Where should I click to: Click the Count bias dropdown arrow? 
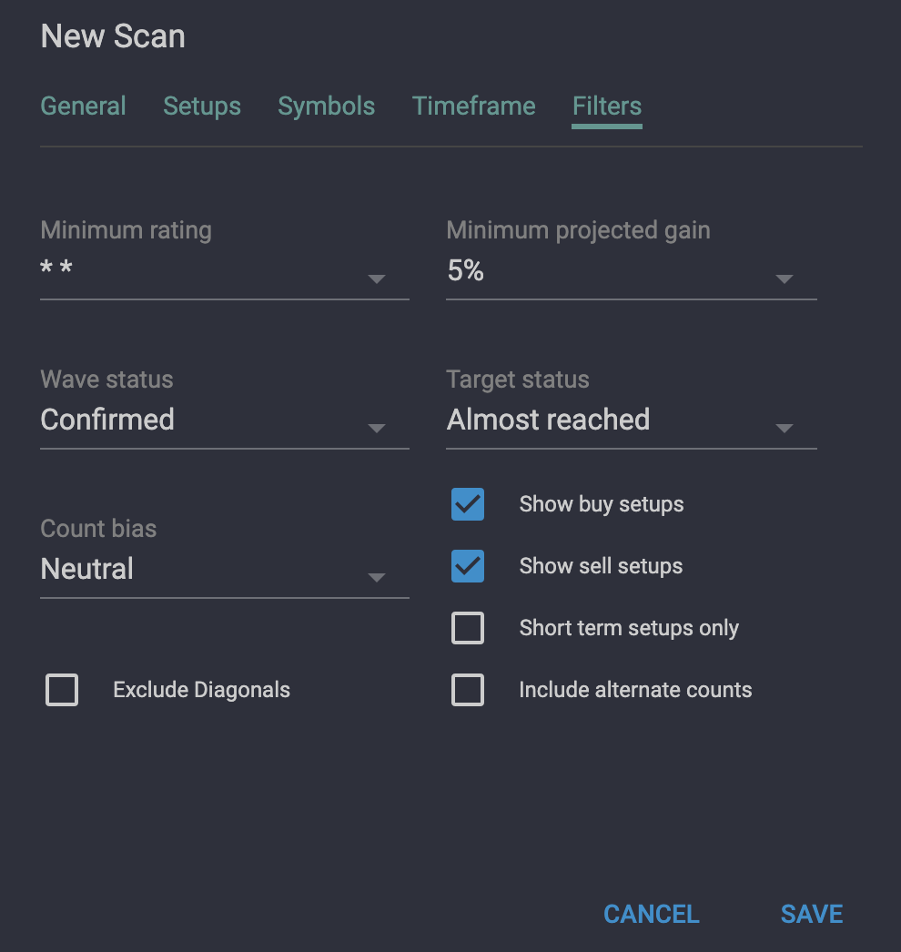(376, 578)
